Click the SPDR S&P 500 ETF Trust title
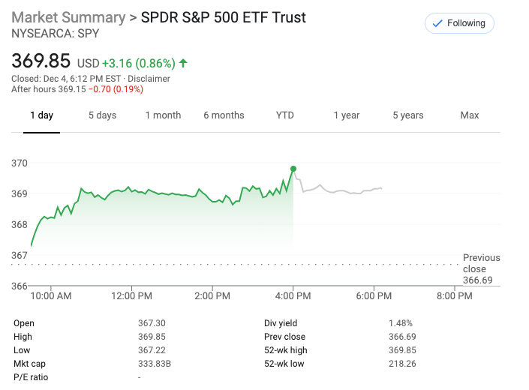The height and width of the screenshot is (390, 529). (x=224, y=17)
